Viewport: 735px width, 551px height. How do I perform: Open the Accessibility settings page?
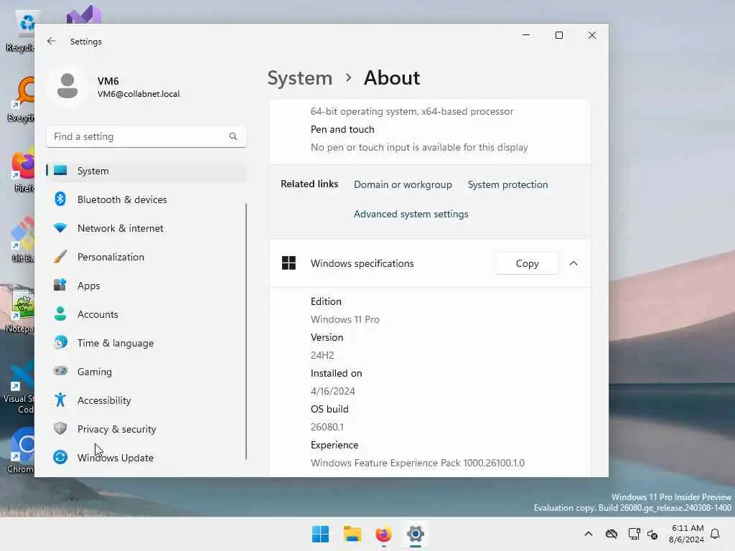click(x=146, y=400)
